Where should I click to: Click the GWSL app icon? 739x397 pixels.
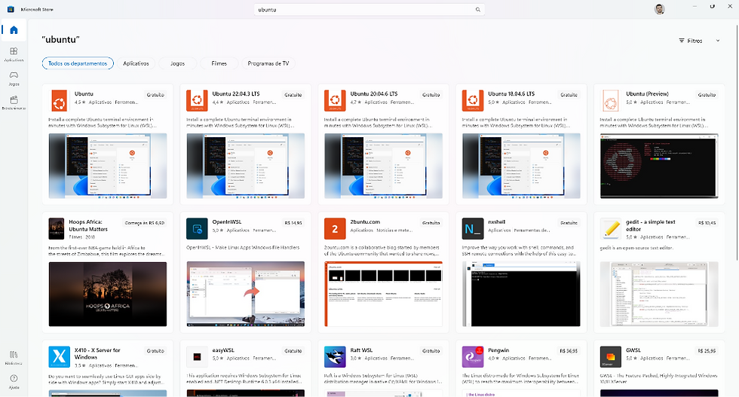click(611, 357)
